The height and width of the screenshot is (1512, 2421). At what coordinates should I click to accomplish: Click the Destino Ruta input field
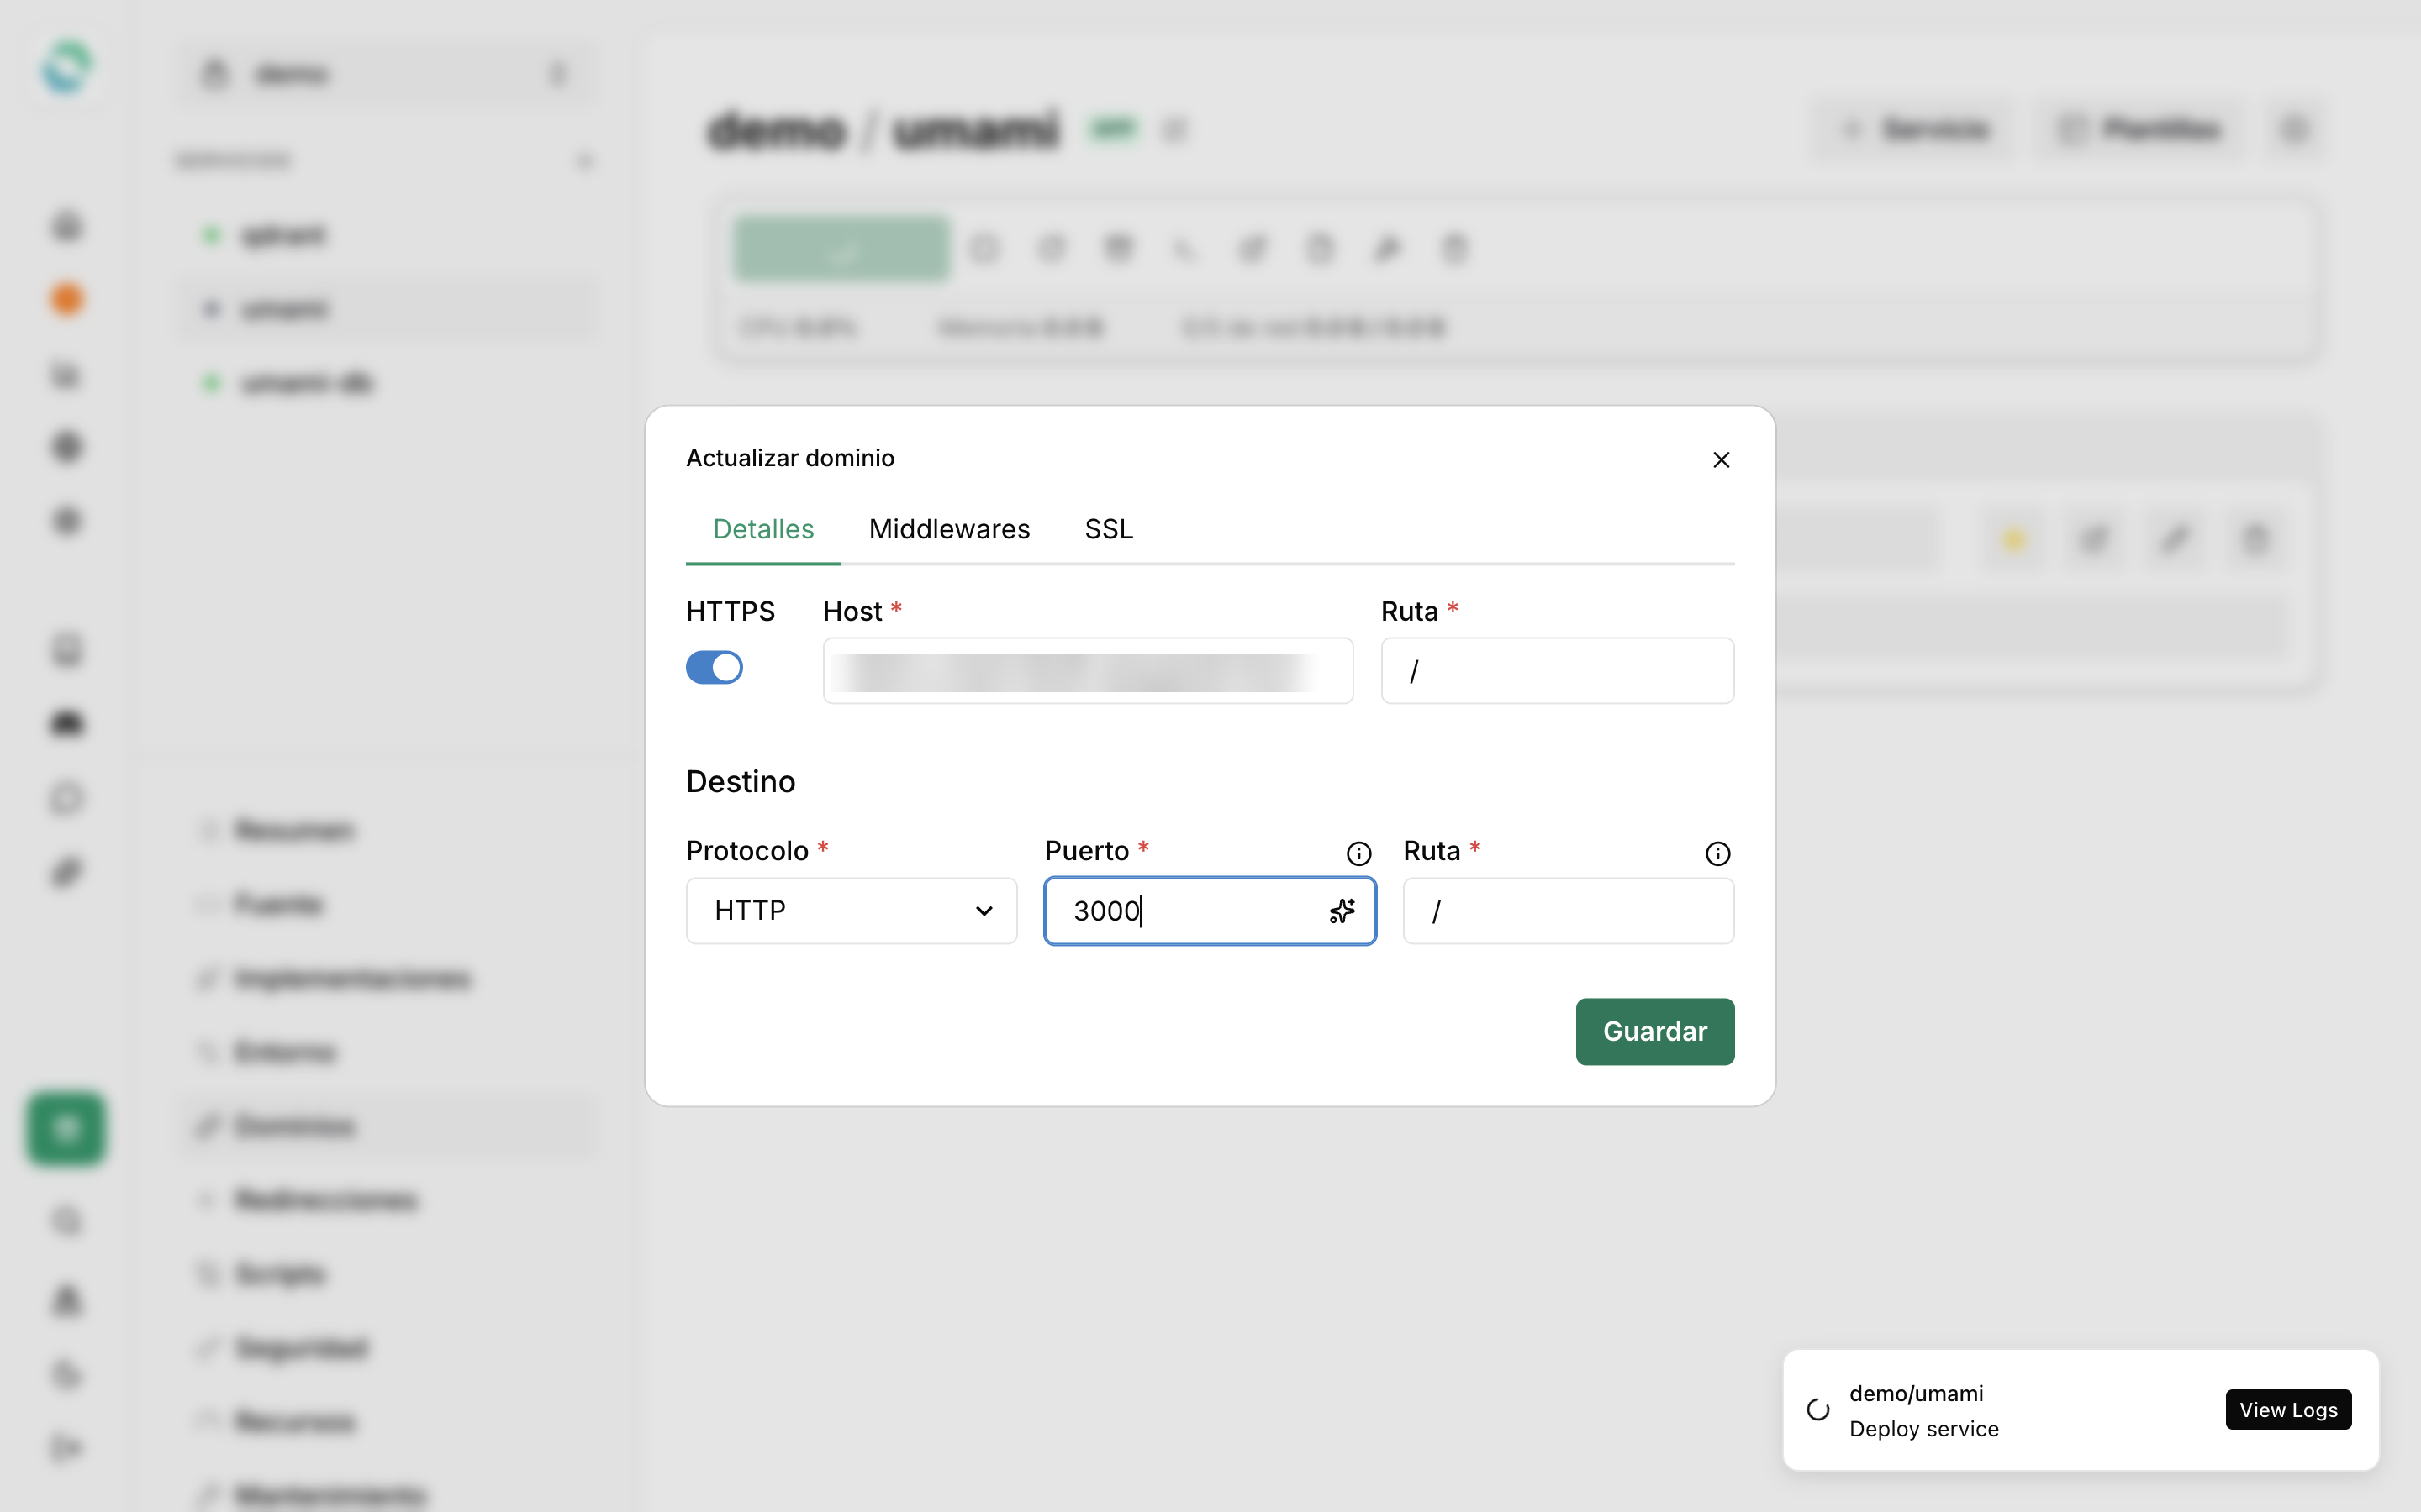(1568, 911)
